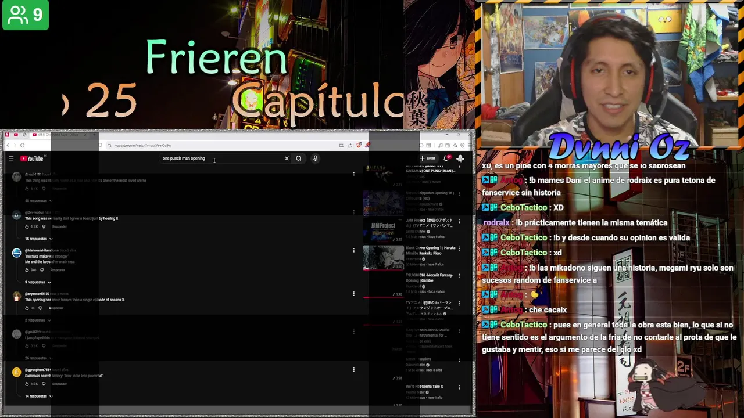Open the Black Clover Opening 1 video title
The image size is (744, 418).
click(x=431, y=250)
